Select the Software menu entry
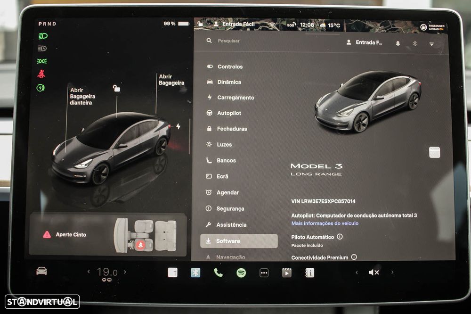 pos(239,241)
